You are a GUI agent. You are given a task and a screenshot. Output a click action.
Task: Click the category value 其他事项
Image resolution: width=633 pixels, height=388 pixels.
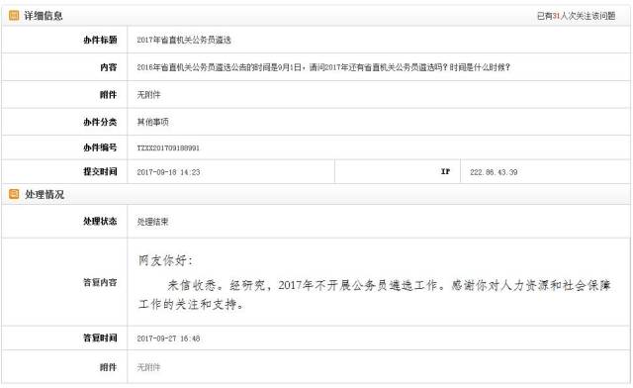[152, 122]
